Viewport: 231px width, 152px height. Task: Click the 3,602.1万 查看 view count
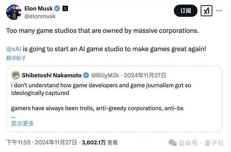(x=100, y=142)
